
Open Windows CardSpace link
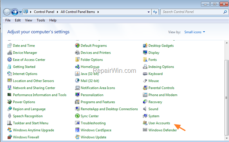click(96, 130)
